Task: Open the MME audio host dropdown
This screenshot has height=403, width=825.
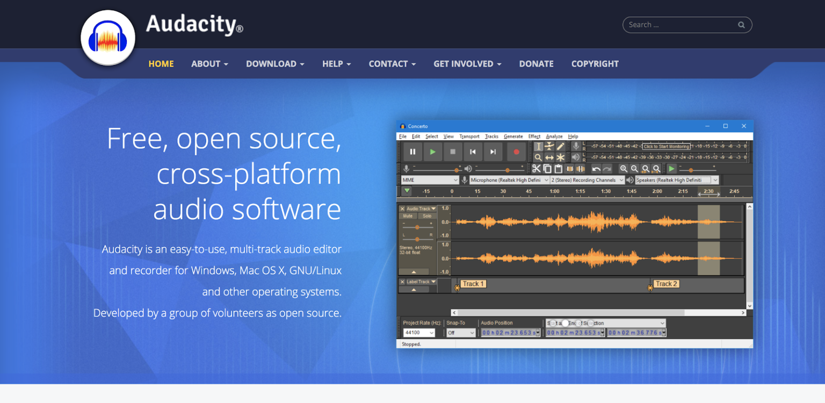Action: (x=430, y=180)
